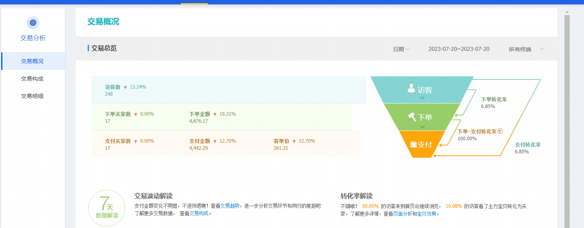Click the 19.31% order amount growth figure

[x=228, y=114]
